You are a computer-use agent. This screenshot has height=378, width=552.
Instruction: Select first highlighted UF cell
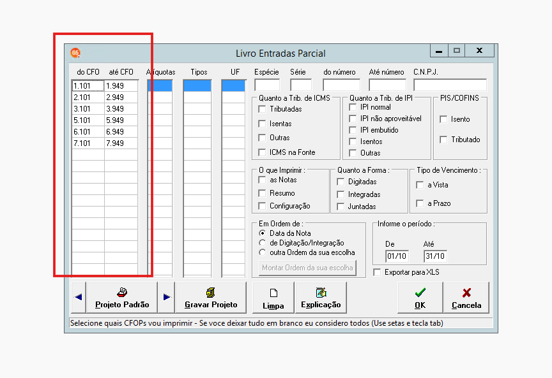pos(233,85)
